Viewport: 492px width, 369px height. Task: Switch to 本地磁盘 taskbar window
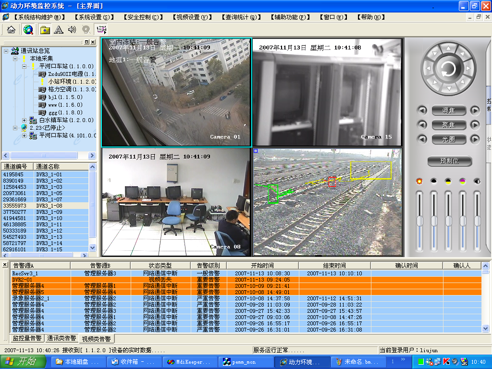pos(78,362)
